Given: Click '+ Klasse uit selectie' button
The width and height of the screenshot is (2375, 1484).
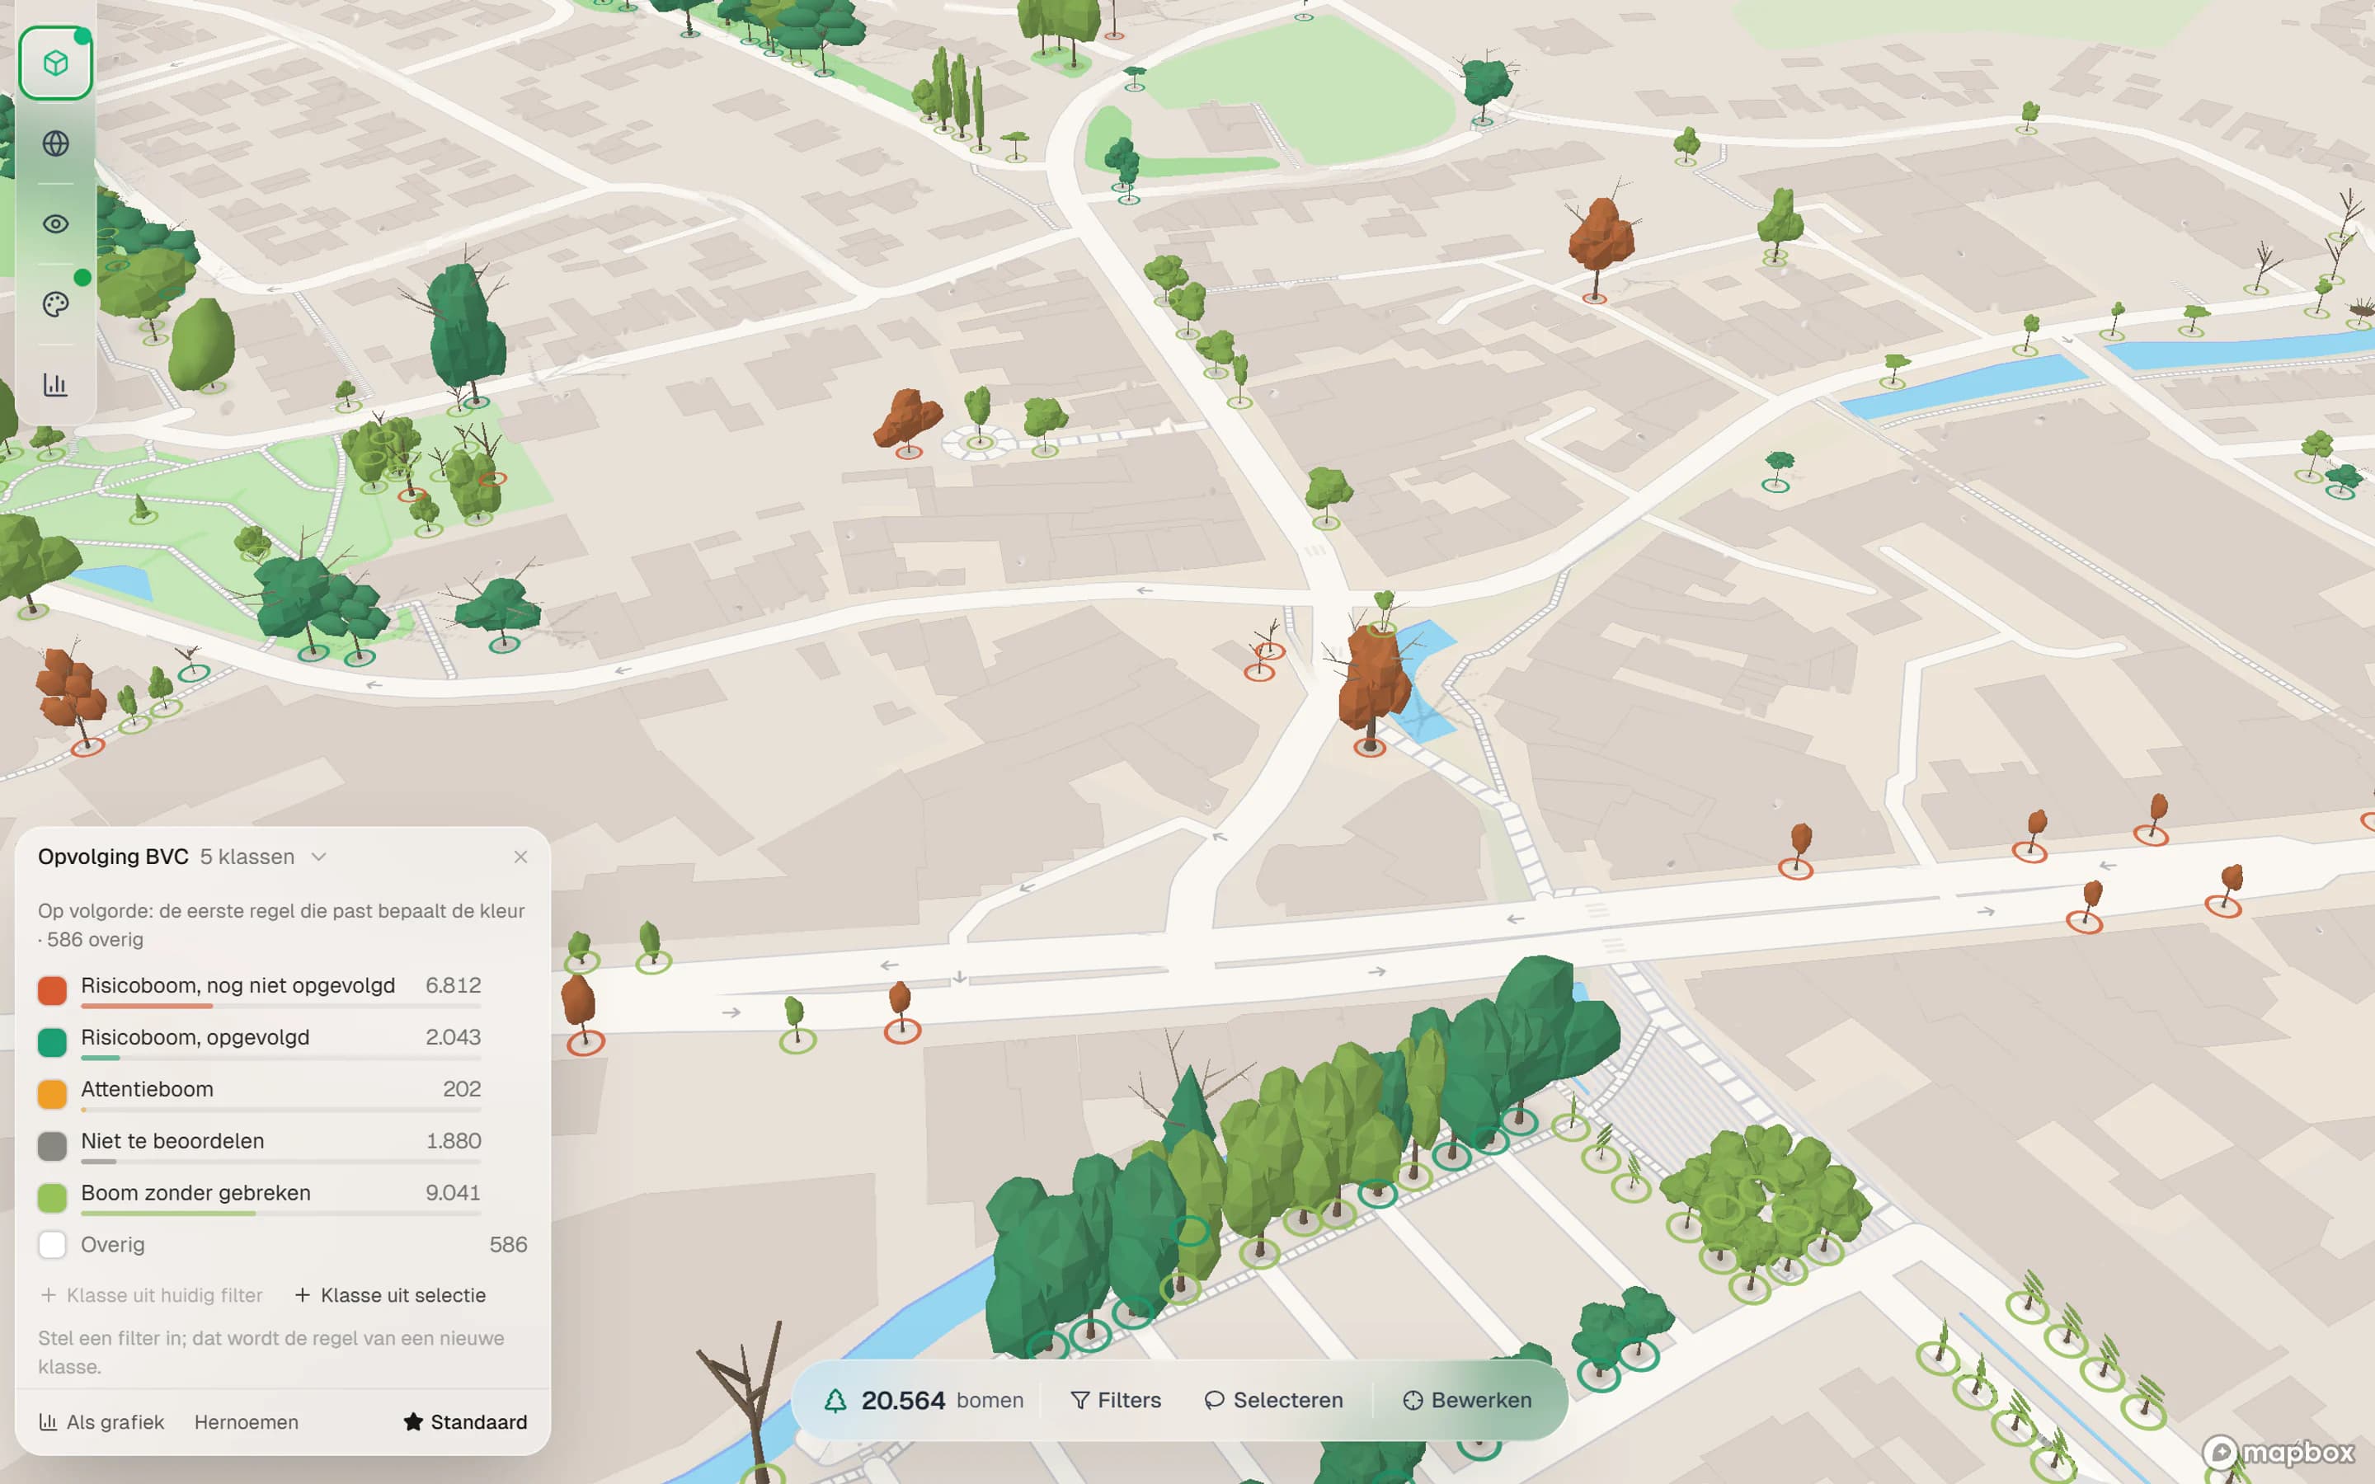Looking at the screenshot, I should click(391, 1295).
